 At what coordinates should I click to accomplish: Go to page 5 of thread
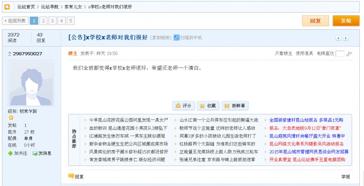71,20
